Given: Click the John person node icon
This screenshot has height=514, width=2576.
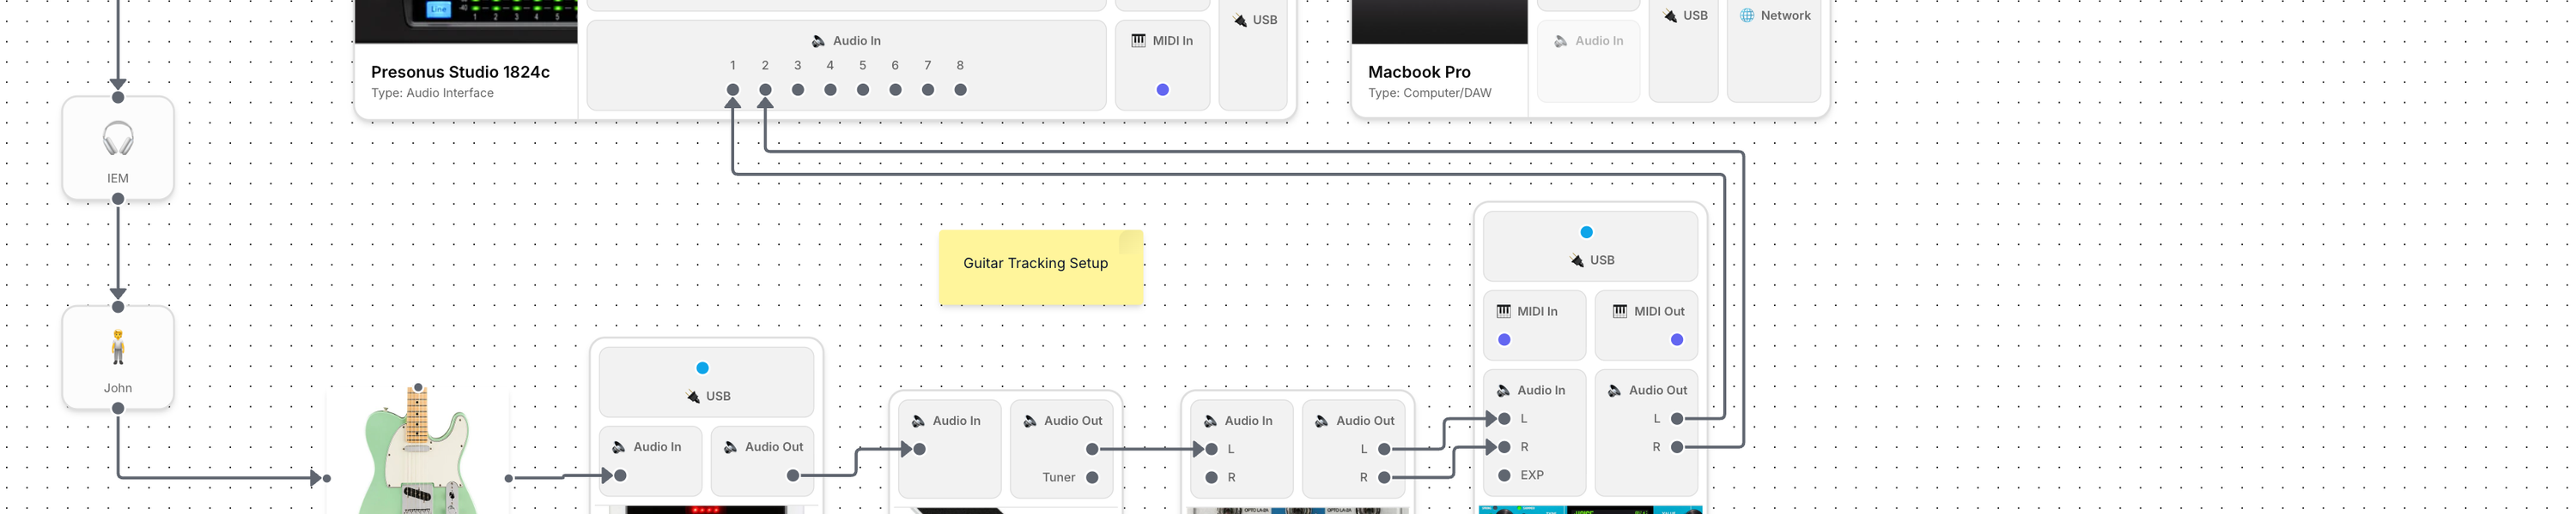Looking at the screenshot, I should point(118,347).
